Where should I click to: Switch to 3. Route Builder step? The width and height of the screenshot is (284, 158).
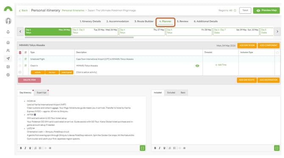[144, 21]
